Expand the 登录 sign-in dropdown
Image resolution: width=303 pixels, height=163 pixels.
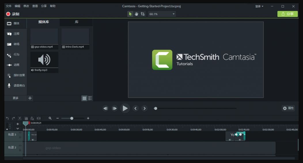259,6
